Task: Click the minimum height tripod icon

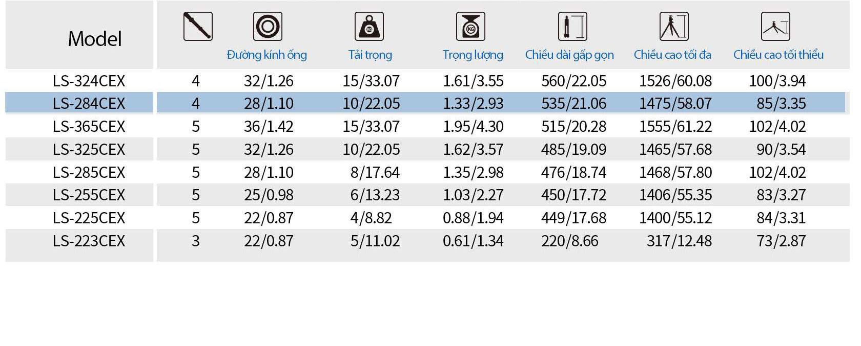Action: point(775,27)
